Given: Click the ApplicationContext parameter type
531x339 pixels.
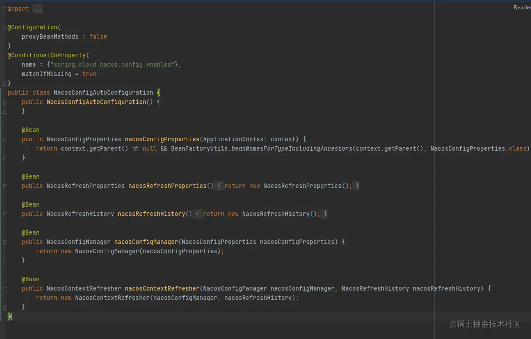Looking at the screenshot, I should point(235,139).
